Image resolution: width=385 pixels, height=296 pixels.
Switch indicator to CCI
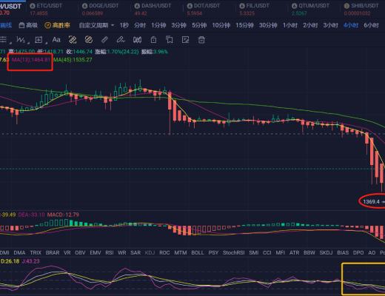pos(267,253)
